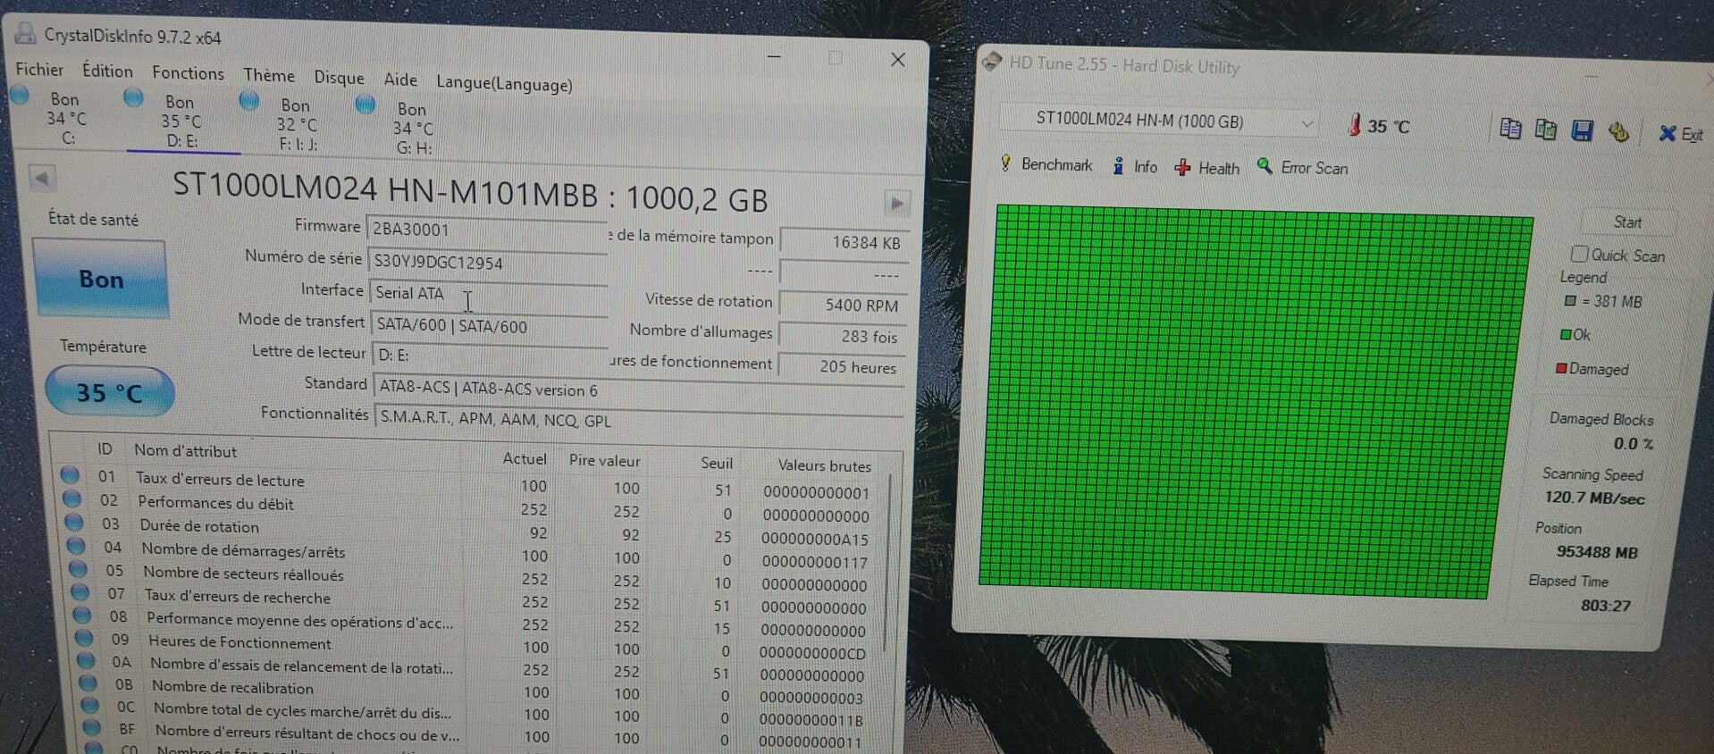Click status icon for Taux d'erreurs de recherche
The image size is (1714, 754).
80,591
